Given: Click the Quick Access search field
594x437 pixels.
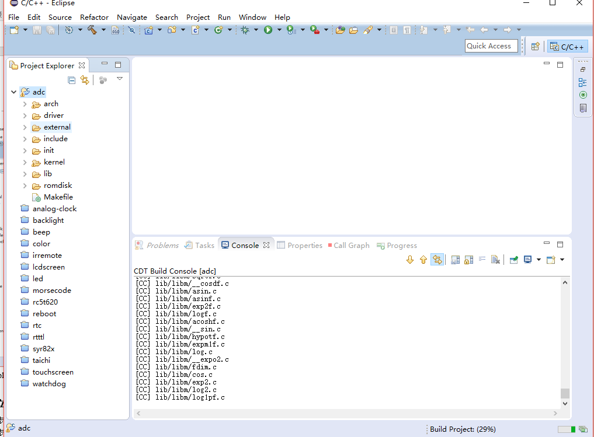Looking at the screenshot, I should pyautogui.click(x=491, y=46).
